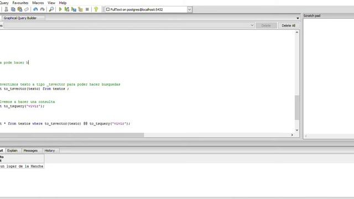This screenshot has height=199, width=354.
Task: Open the View menu
Action: tap(51, 3)
